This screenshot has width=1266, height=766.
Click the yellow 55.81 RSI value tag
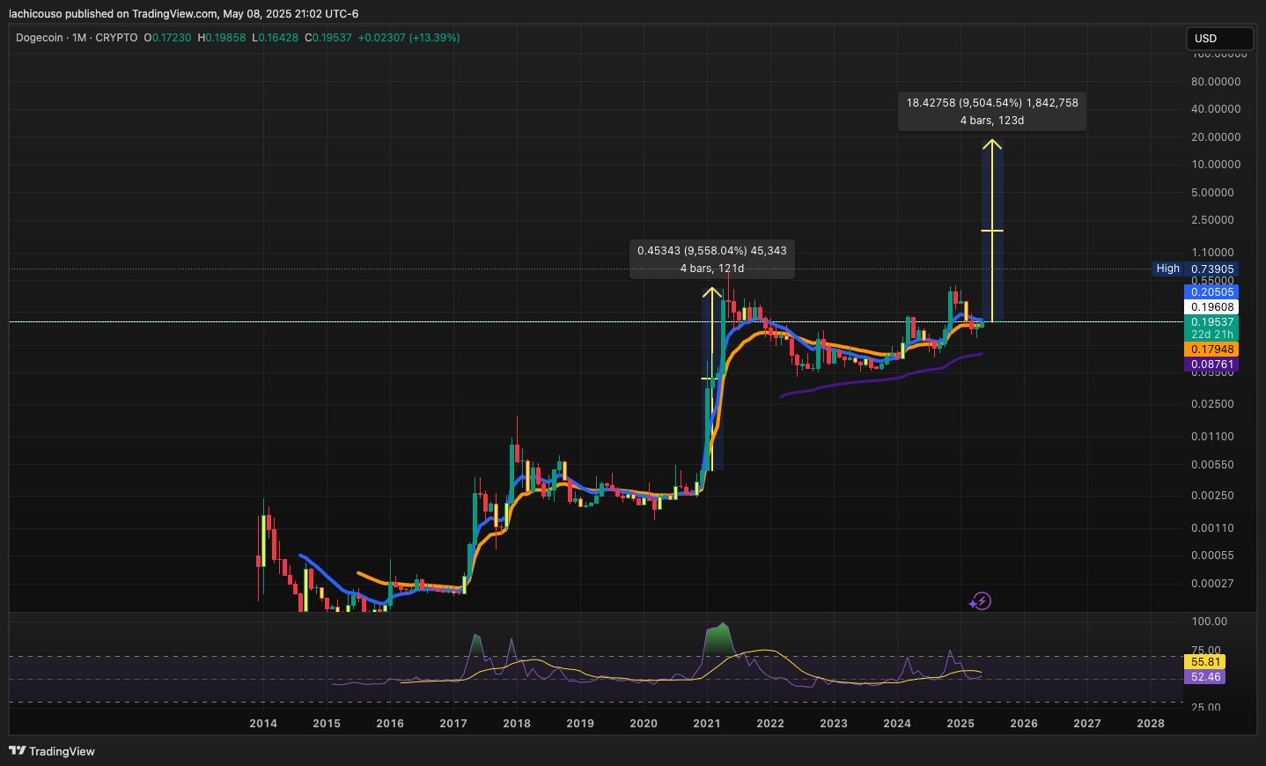(x=1205, y=662)
